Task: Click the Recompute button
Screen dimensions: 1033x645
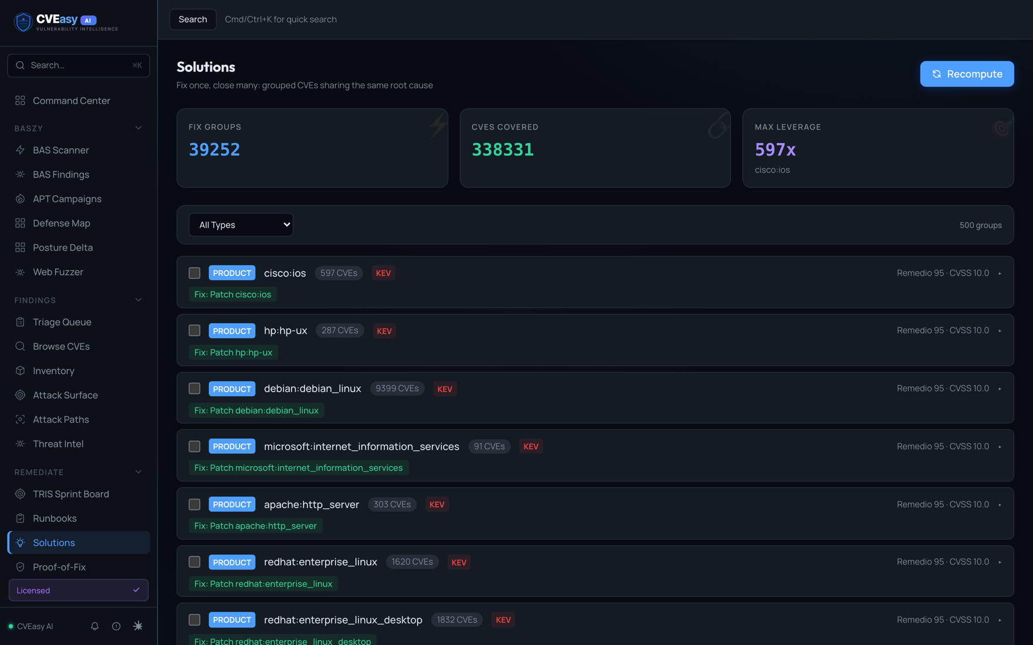Action: [x=967, y=74]
